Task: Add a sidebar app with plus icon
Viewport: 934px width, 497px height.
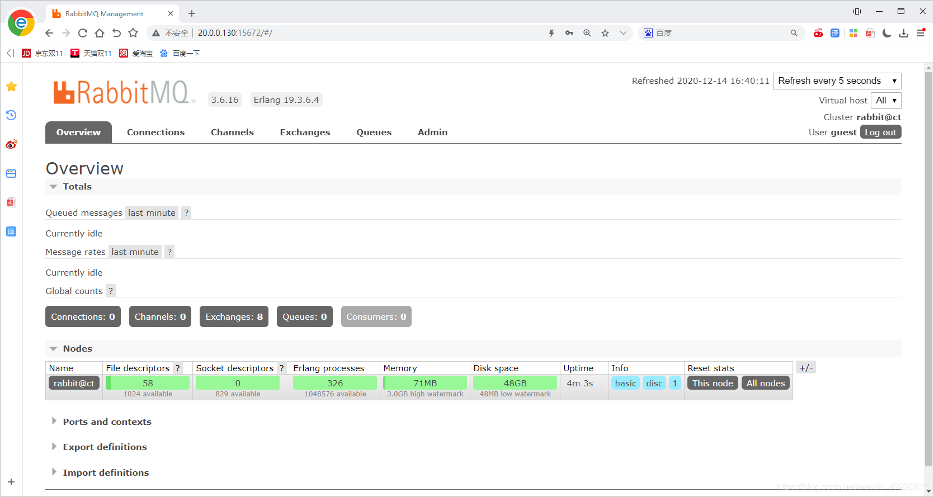Action: (x=11, y=482)
